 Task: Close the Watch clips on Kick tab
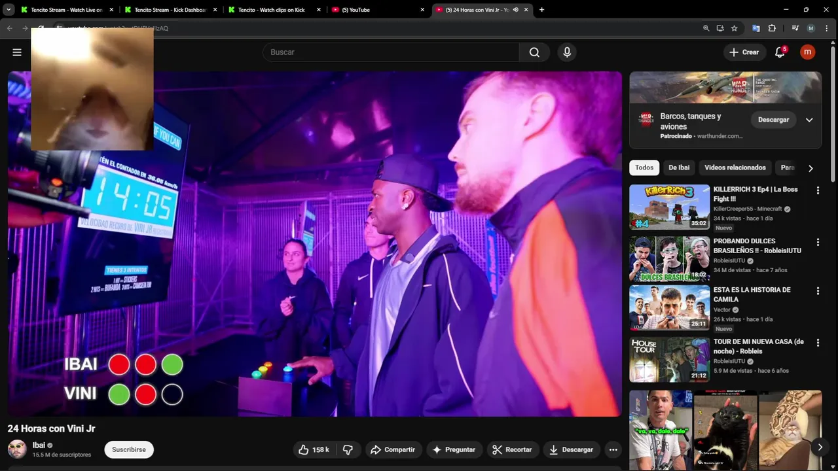tap(319, 10)
